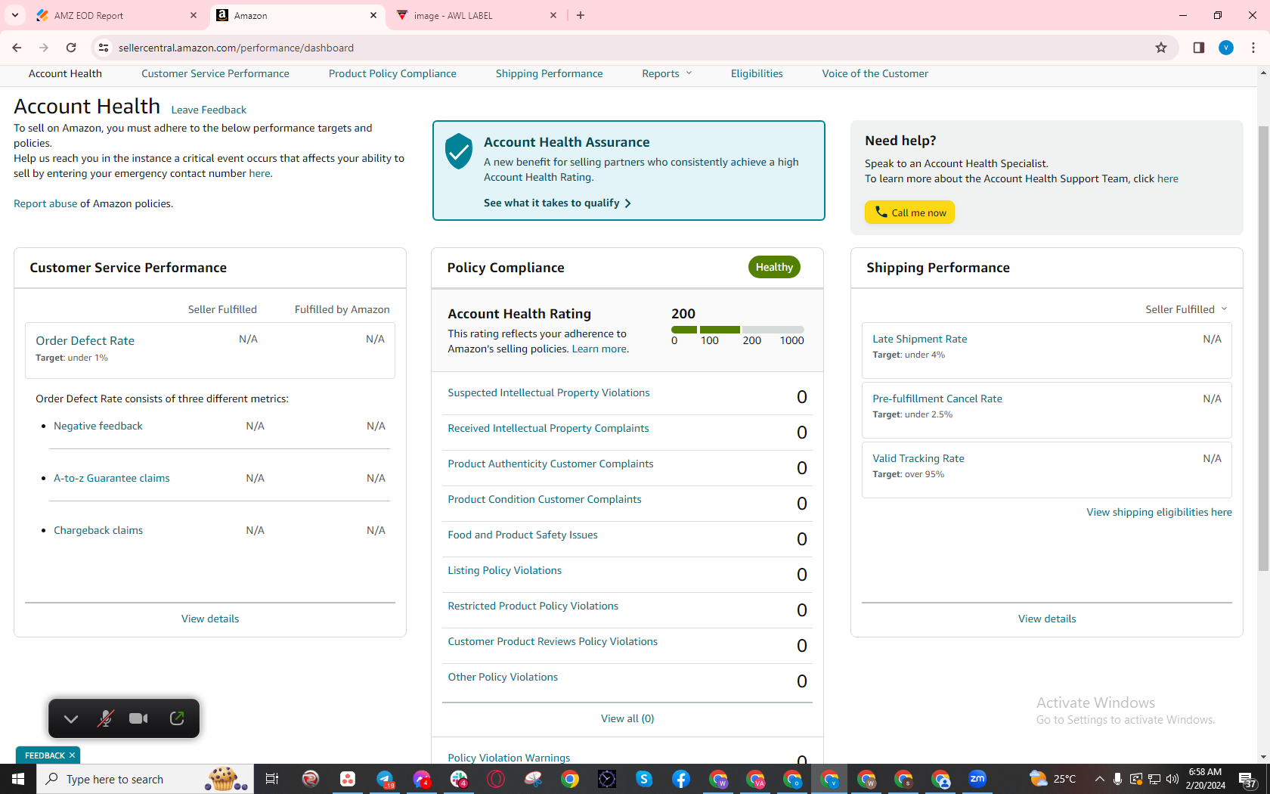Click the Call me now button
The width and height of the screenshot is (1270, 794).
[909, 212]
